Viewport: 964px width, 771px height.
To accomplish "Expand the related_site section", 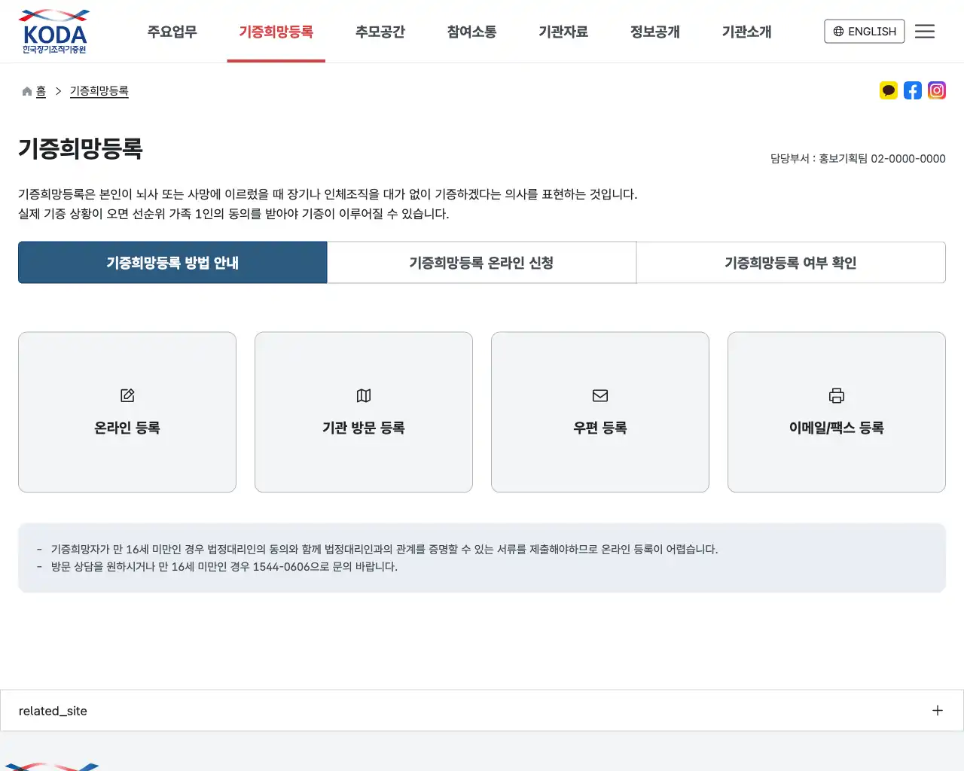I will [937, 710].
